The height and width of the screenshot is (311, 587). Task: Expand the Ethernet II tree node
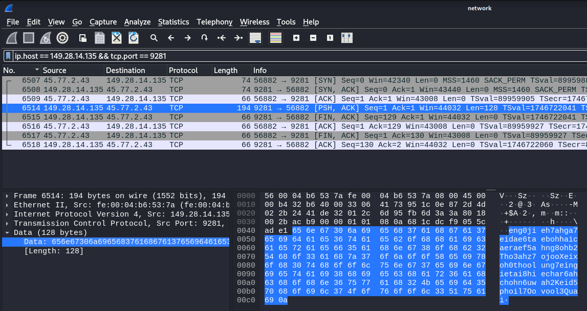(7, 205)
